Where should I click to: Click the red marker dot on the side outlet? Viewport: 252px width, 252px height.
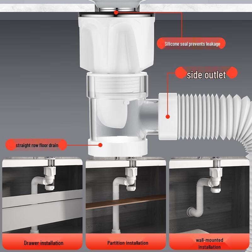[168, 117]
